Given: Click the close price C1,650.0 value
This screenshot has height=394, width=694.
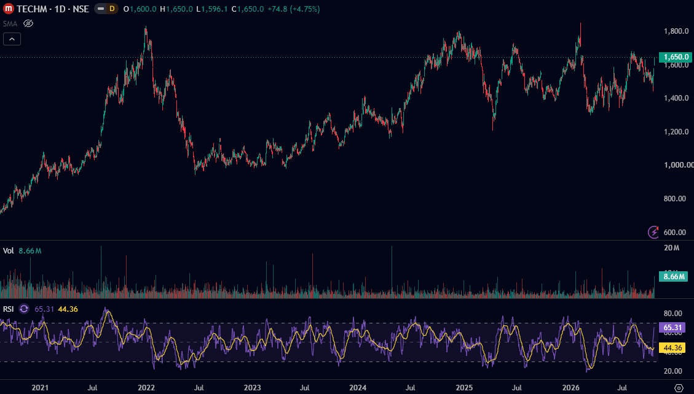Looking at the screenshot, I should (248, 9).
